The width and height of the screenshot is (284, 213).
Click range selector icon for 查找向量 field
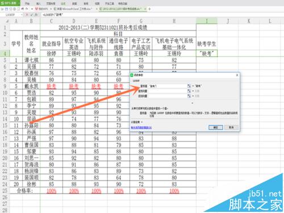tap(189, 91)
